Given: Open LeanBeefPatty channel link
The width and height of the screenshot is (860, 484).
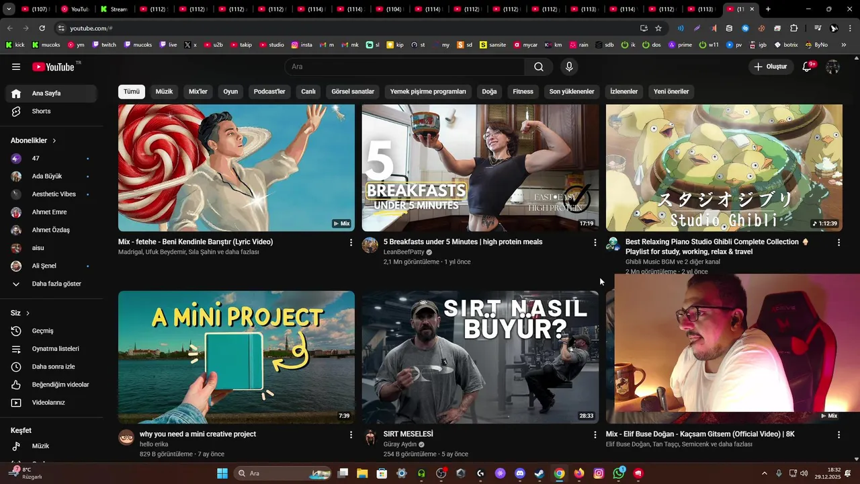Looking at the screenshot, I should point(404,252).
